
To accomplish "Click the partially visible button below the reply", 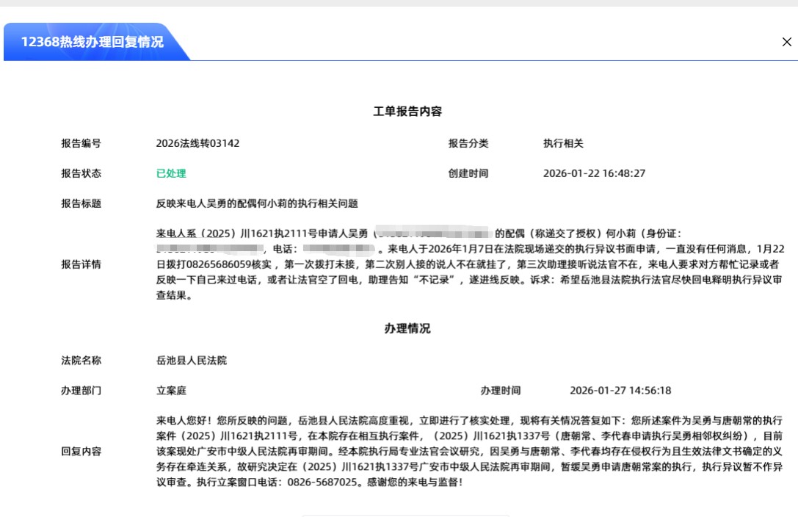I will (x=406, y=515).
